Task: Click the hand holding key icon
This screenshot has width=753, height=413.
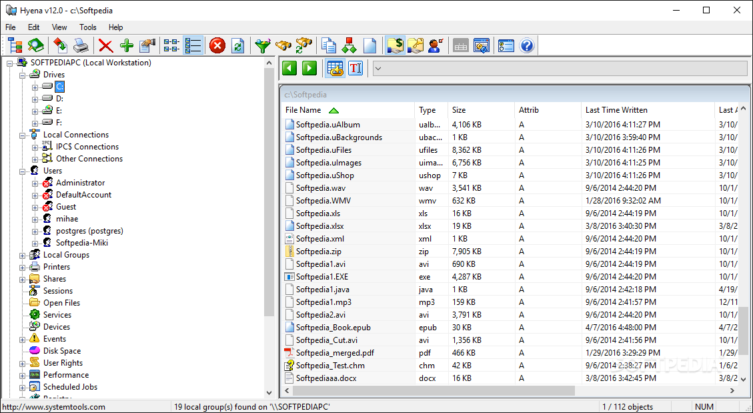Action: (415, 46)
